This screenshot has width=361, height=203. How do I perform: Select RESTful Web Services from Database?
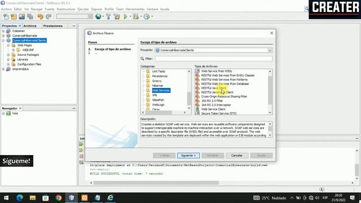click(x=225, y=84)
